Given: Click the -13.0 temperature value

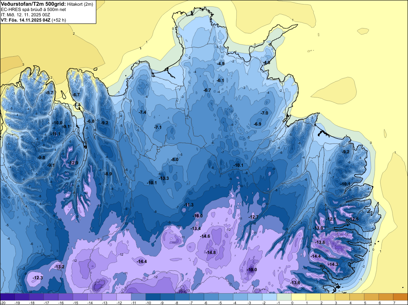Looking at the screenshot, I should click(318, 228).
